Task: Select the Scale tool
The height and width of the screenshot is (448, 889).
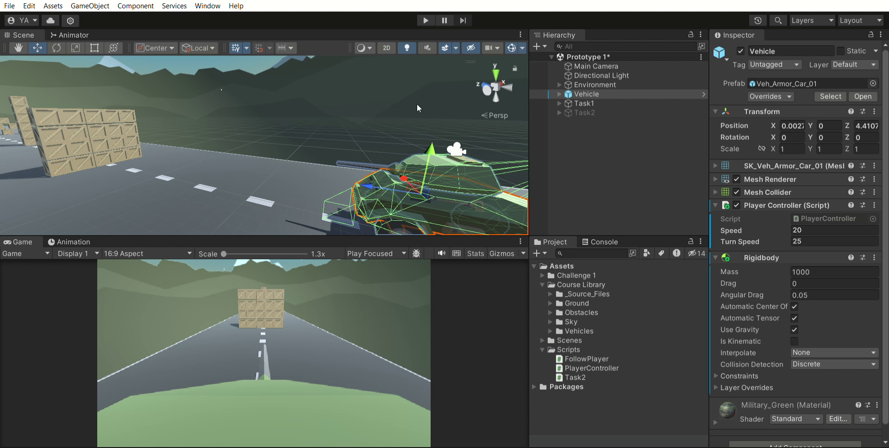Action: (75, 48)
